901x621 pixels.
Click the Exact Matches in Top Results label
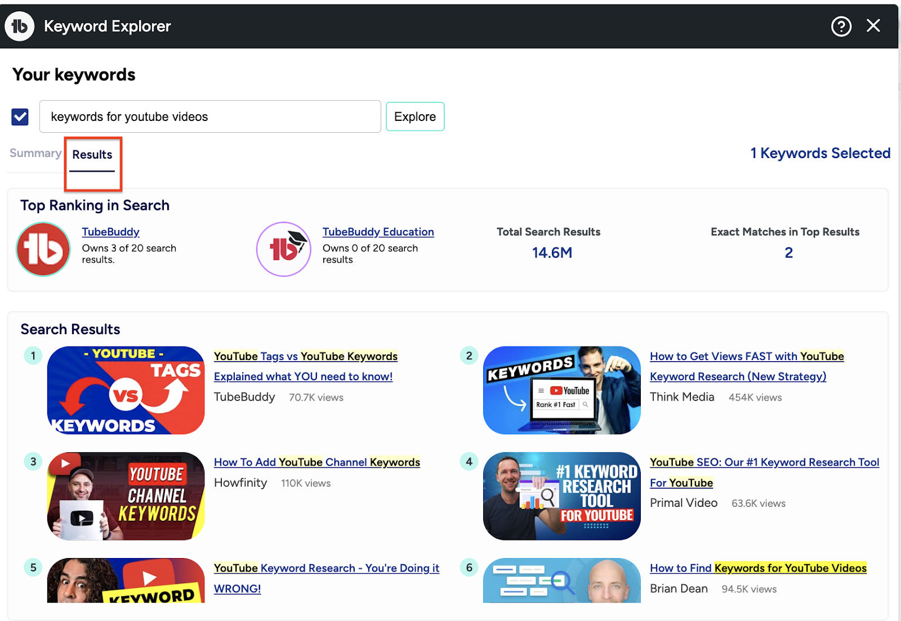[785, 232]
